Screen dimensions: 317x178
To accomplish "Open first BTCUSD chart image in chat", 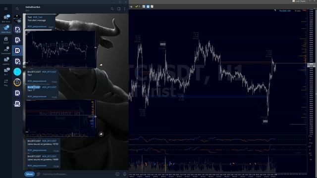I will (61, 49).
